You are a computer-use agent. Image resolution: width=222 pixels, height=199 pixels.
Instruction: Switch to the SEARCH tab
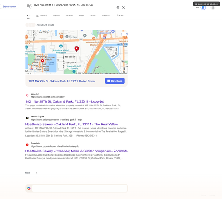pos(42,16)
